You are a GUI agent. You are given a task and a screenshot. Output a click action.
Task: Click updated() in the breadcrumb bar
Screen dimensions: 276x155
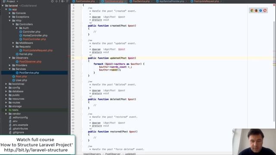click(x=130, y=154)
